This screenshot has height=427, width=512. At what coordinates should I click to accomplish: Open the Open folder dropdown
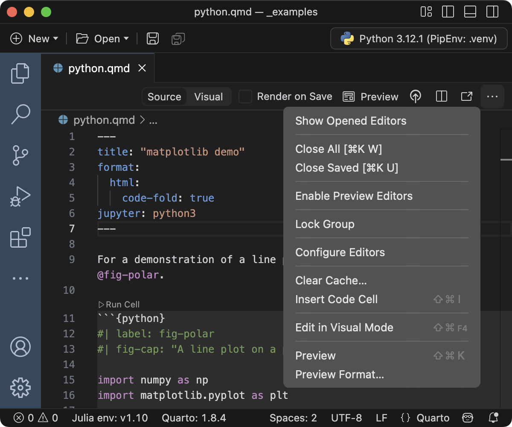point(102,38)
